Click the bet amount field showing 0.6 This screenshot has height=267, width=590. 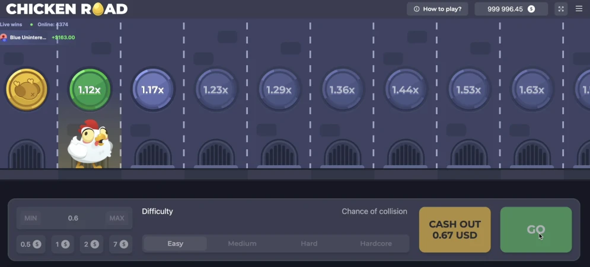click(74, 218)
